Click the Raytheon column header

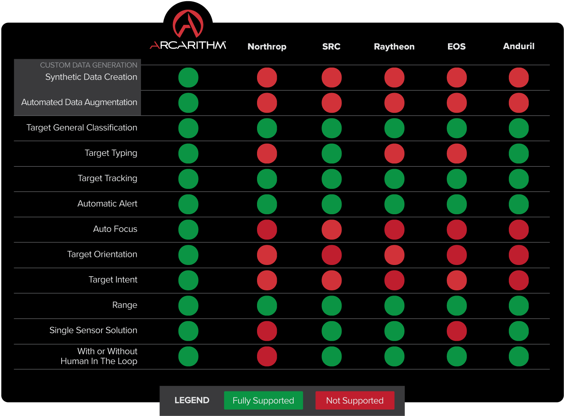click(394, 47)
